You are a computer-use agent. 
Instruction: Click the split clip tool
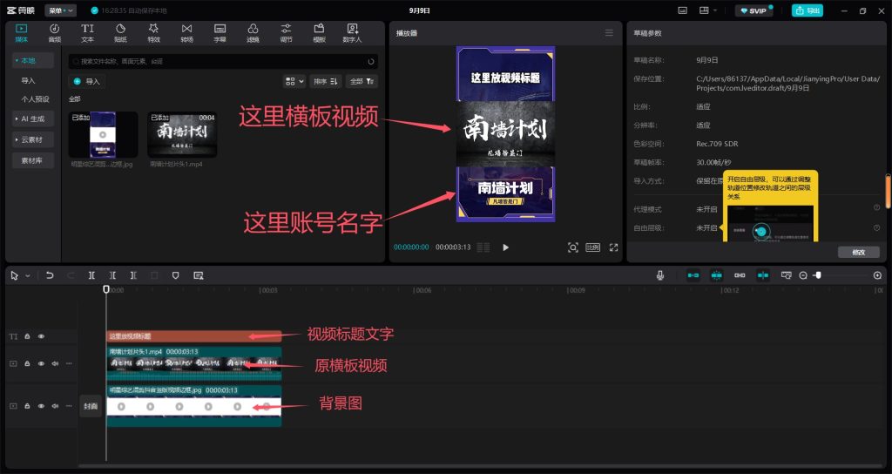[91, 275]
